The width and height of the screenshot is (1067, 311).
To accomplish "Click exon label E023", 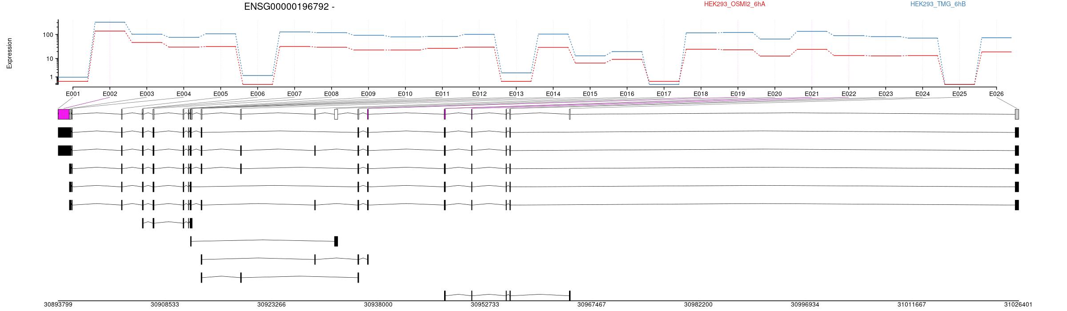I will coord(886,94).
